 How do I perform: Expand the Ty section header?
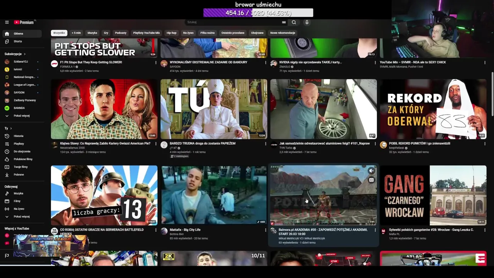(8, 128)
